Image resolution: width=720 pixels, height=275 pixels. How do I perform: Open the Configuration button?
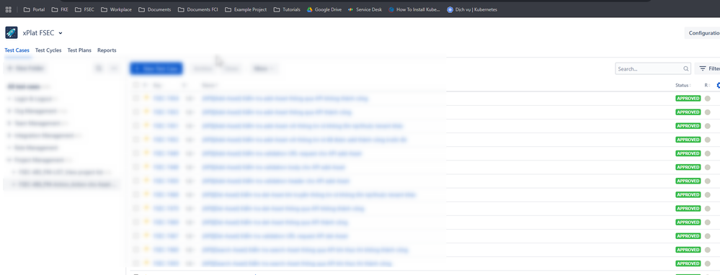click(x=702, y=33)
